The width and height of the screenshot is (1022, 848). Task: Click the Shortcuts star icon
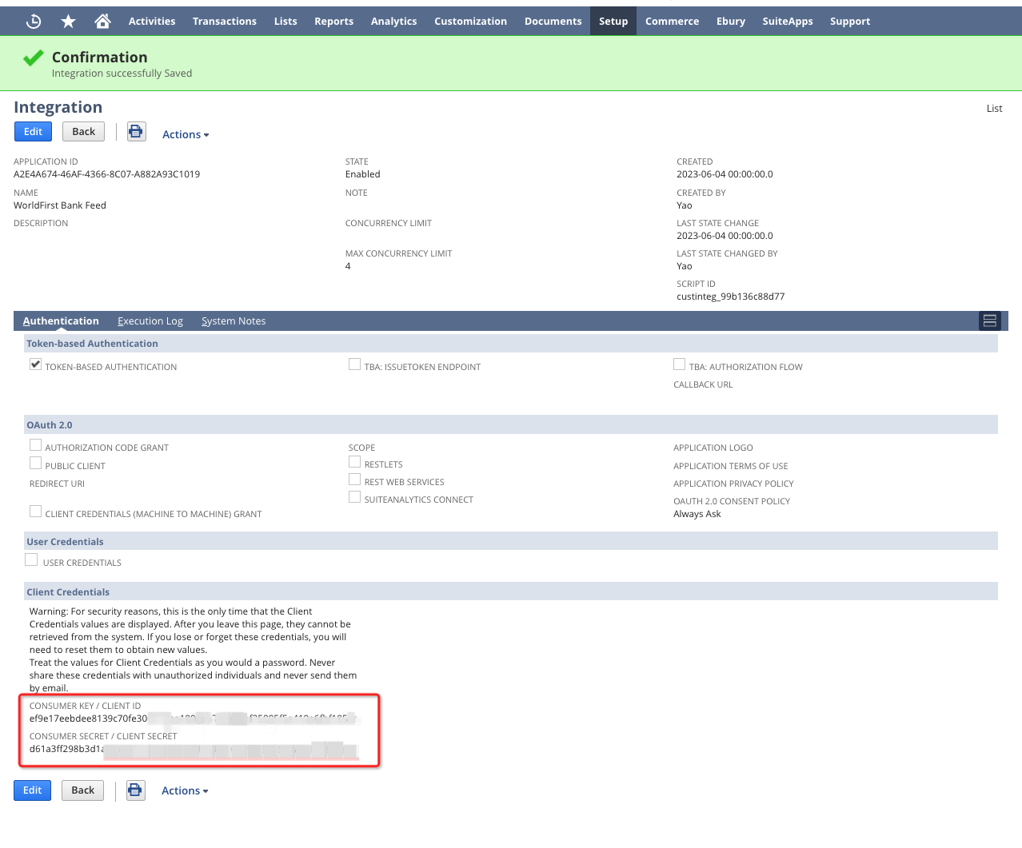pos(69,22)
